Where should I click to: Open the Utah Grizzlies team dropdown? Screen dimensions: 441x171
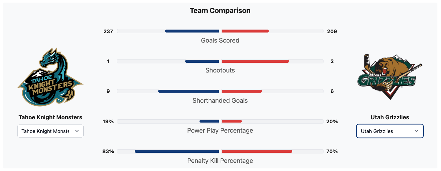pos(390,131)
